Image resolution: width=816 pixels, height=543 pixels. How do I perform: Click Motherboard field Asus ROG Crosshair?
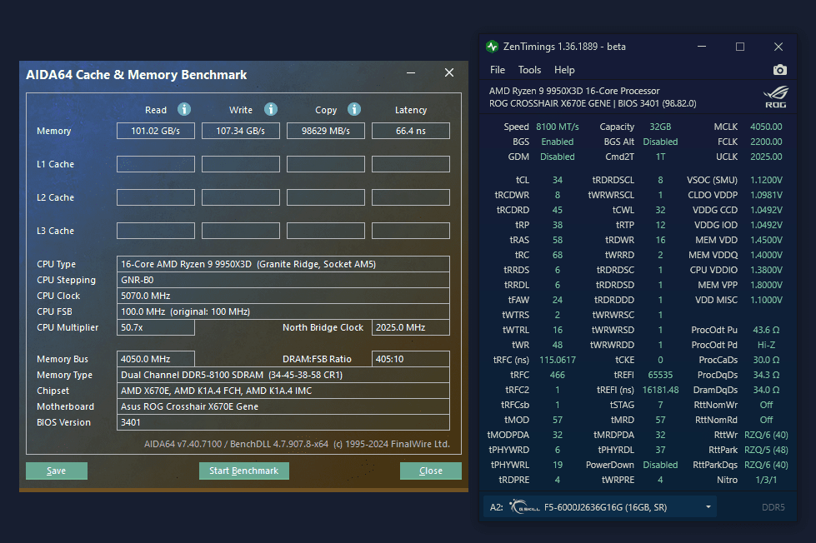[x=283, y=406]
